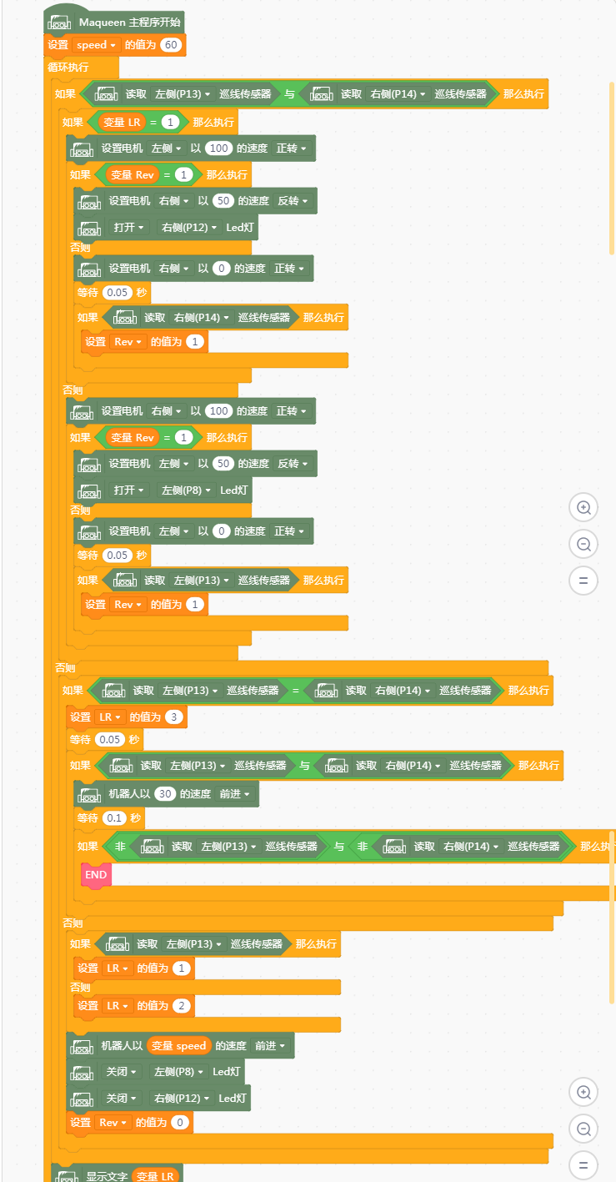Open 前进 dropdown in 机器人以 30 的速度 block
The height and width of the screenshot is (1182, 616).
234,795
